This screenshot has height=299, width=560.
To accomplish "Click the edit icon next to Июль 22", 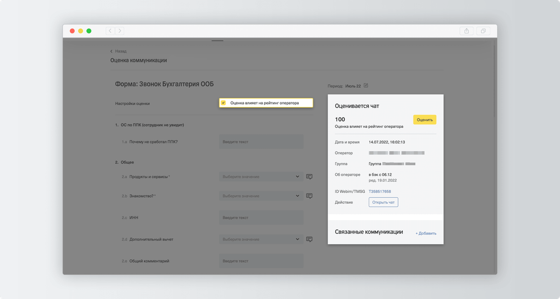I will point(366,86).
